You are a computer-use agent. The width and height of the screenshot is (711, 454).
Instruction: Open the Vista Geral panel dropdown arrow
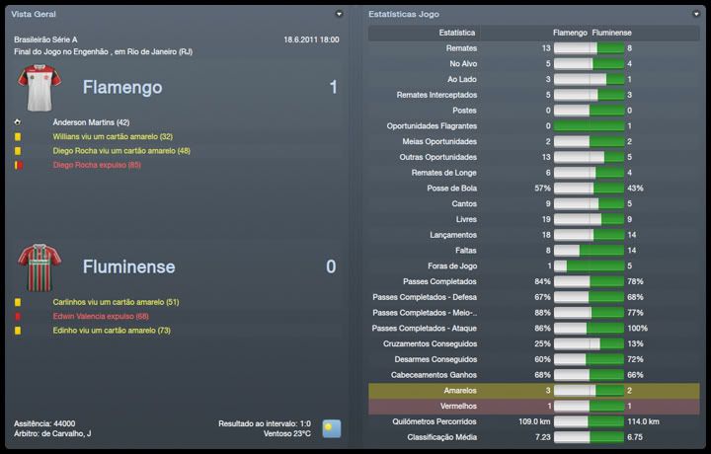(x=339, y=15)
